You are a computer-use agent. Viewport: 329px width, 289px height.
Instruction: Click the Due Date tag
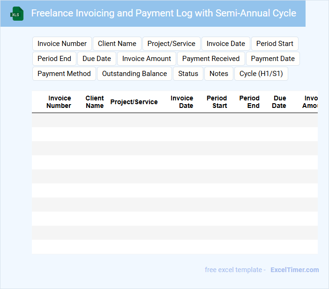point(97,59)
